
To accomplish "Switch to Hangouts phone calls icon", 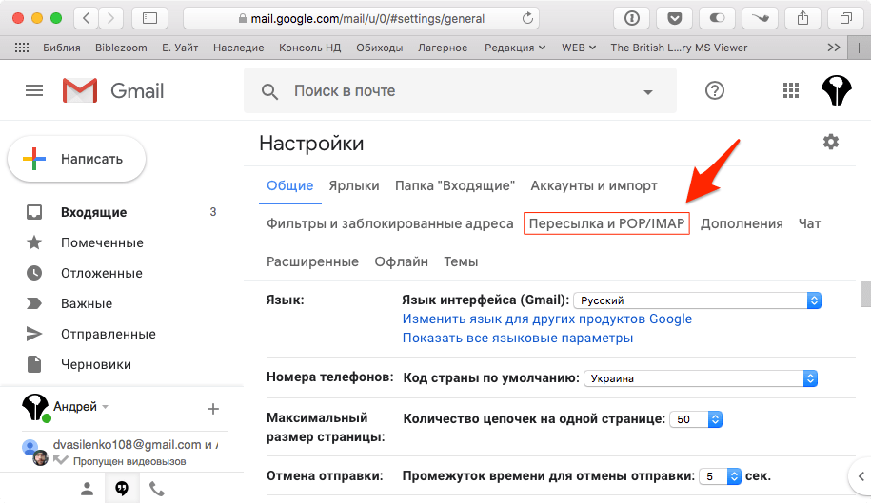I will coord(157,489).
